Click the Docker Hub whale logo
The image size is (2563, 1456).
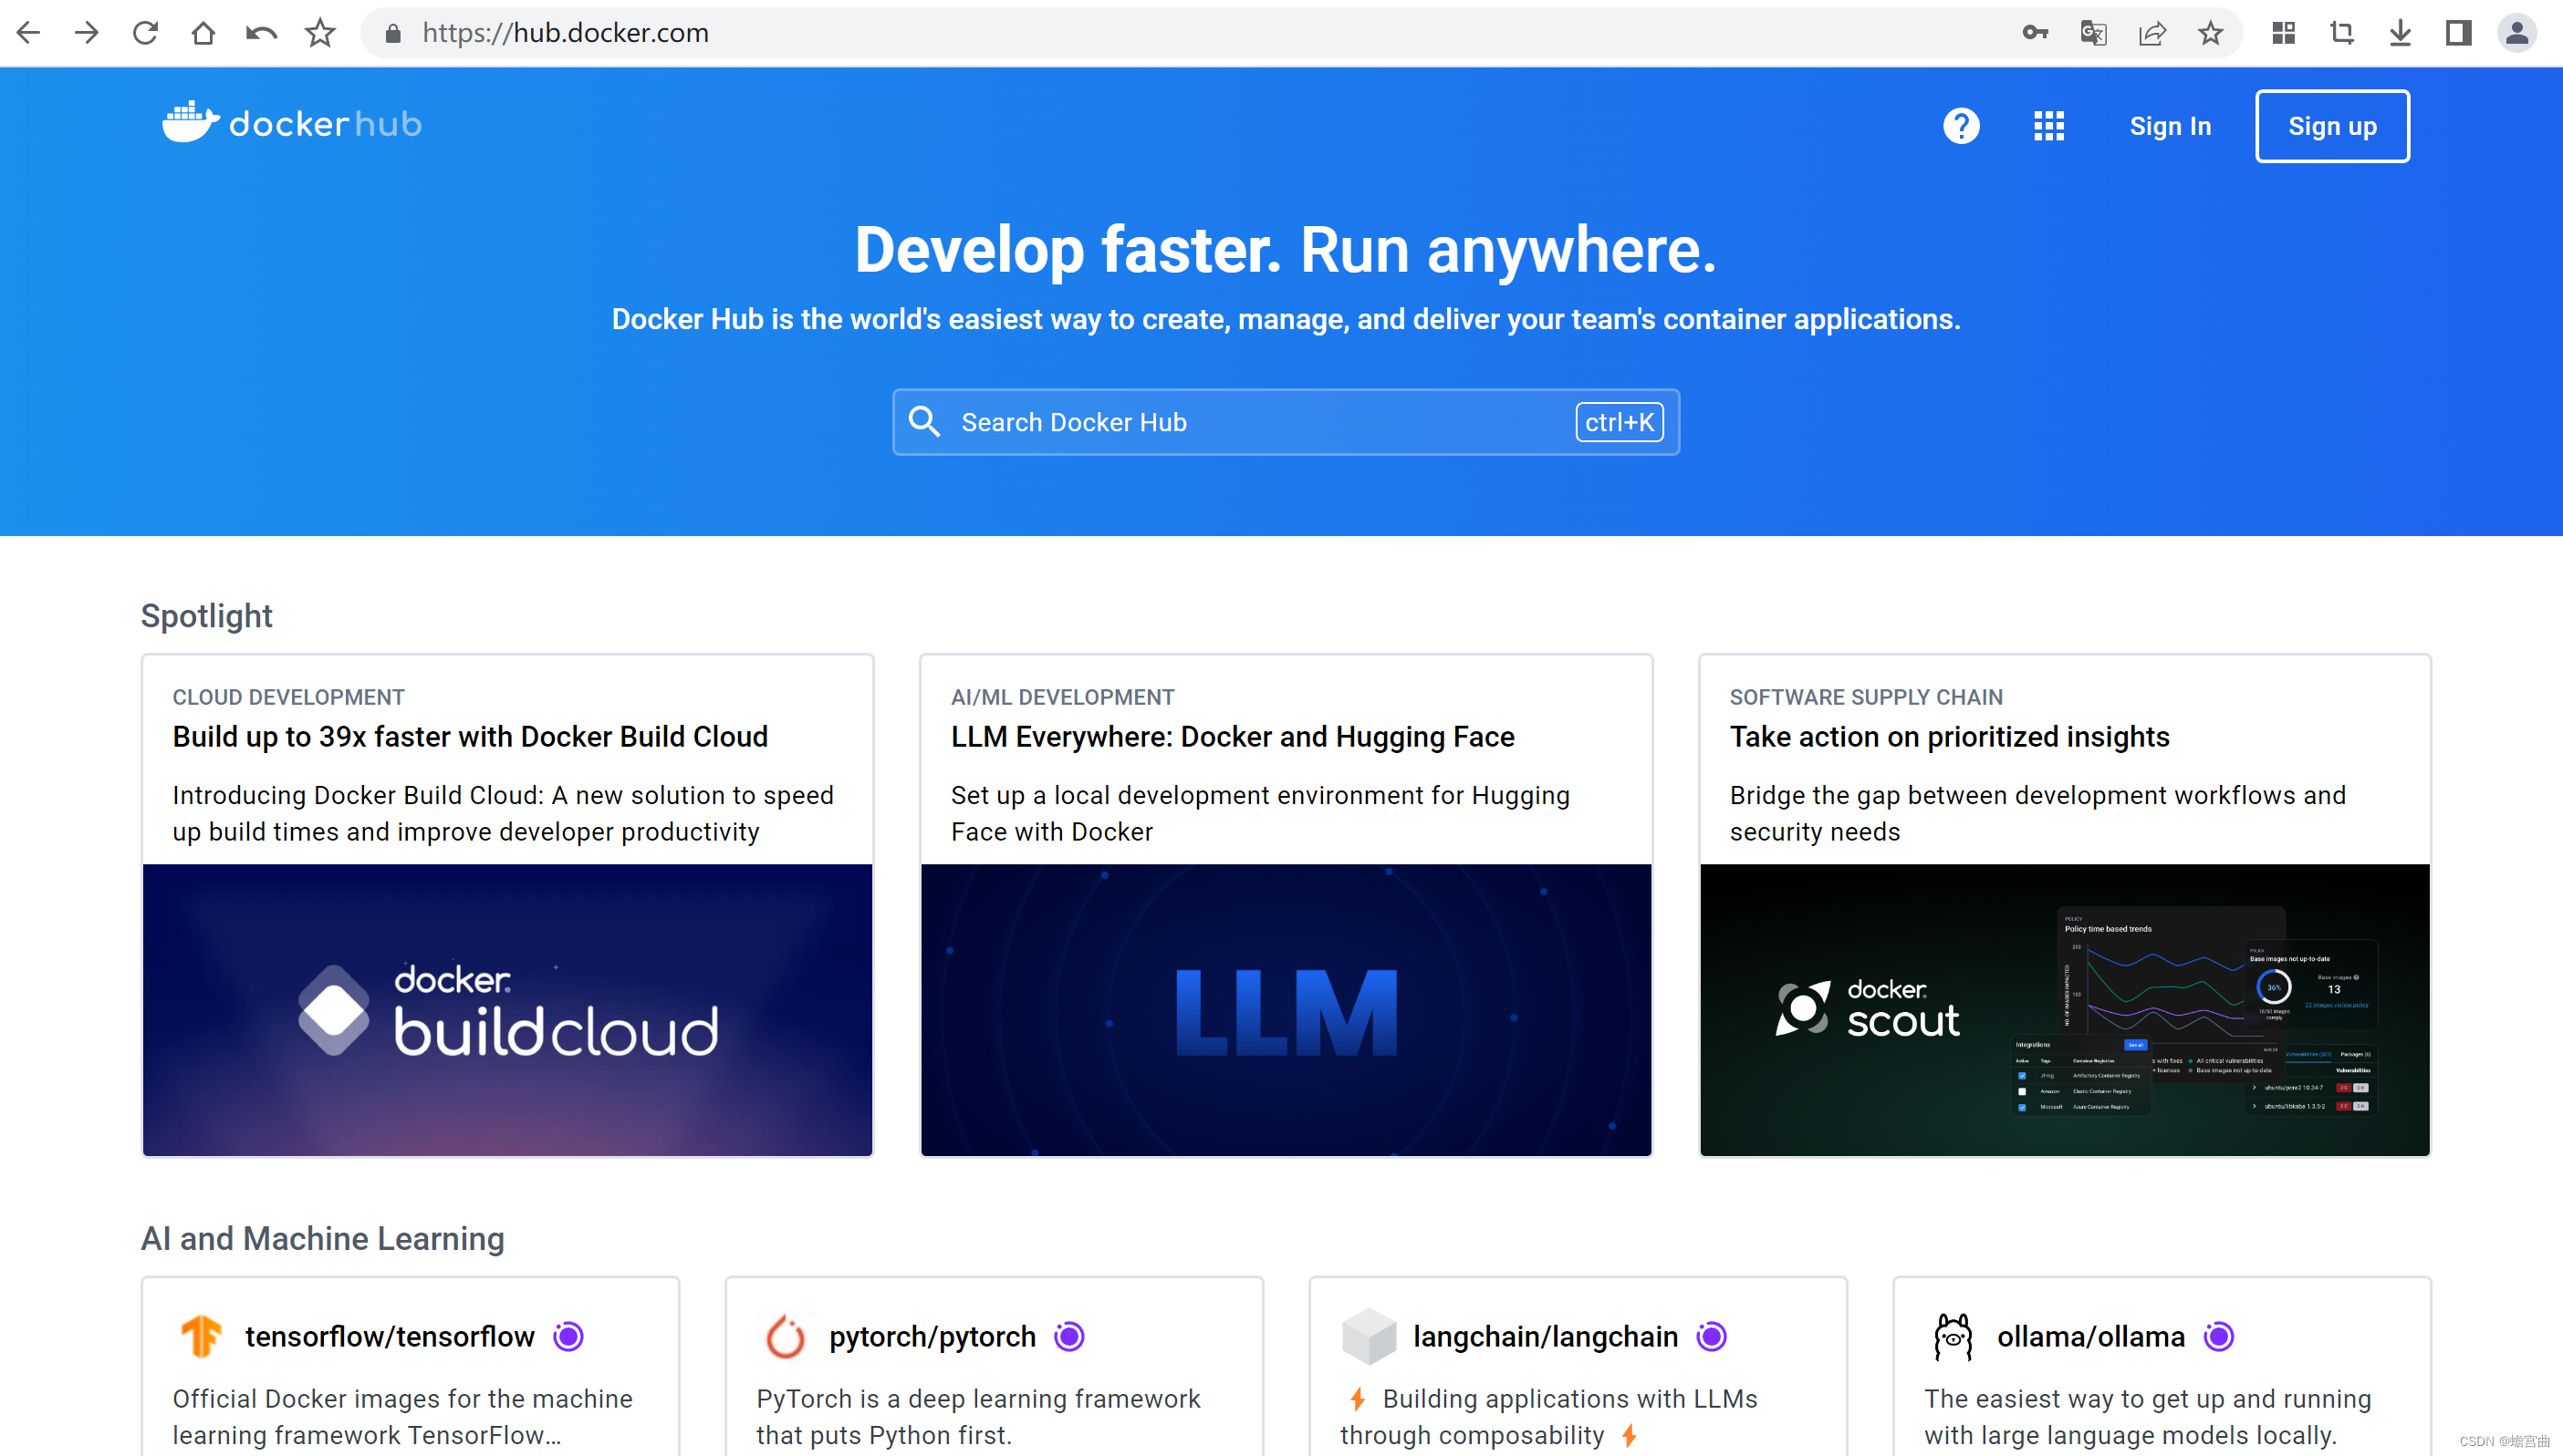tap(291, 123)
